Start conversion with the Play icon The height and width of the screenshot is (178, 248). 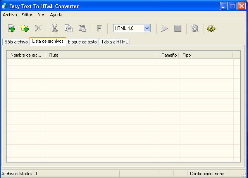[x=164, y=28]
